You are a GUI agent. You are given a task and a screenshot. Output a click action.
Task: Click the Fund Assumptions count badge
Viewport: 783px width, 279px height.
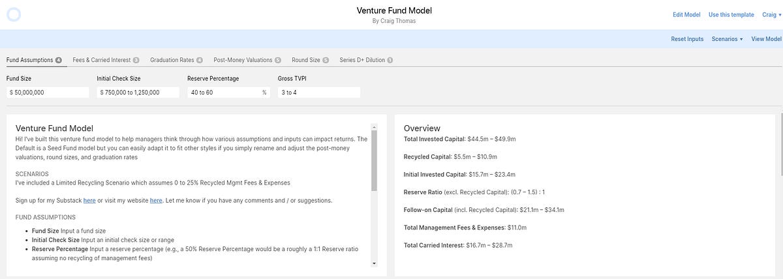pos(59,60)
